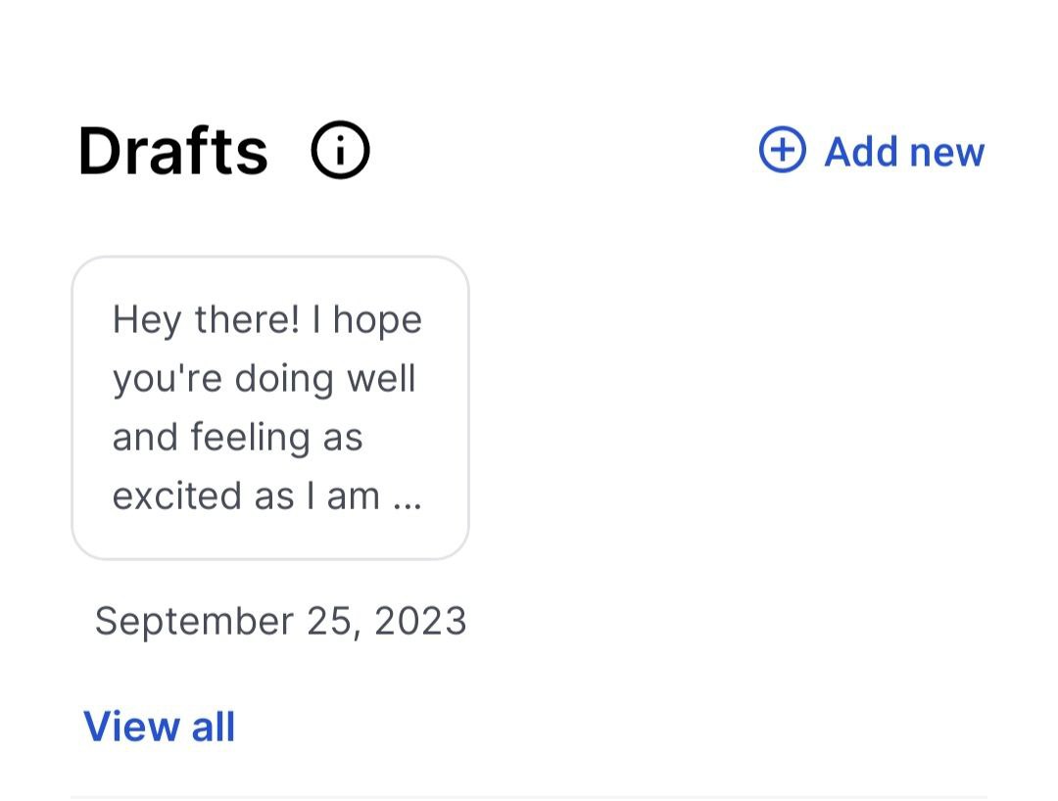
Task: Click the "Drafts" section heading
Action: [172, 152]
